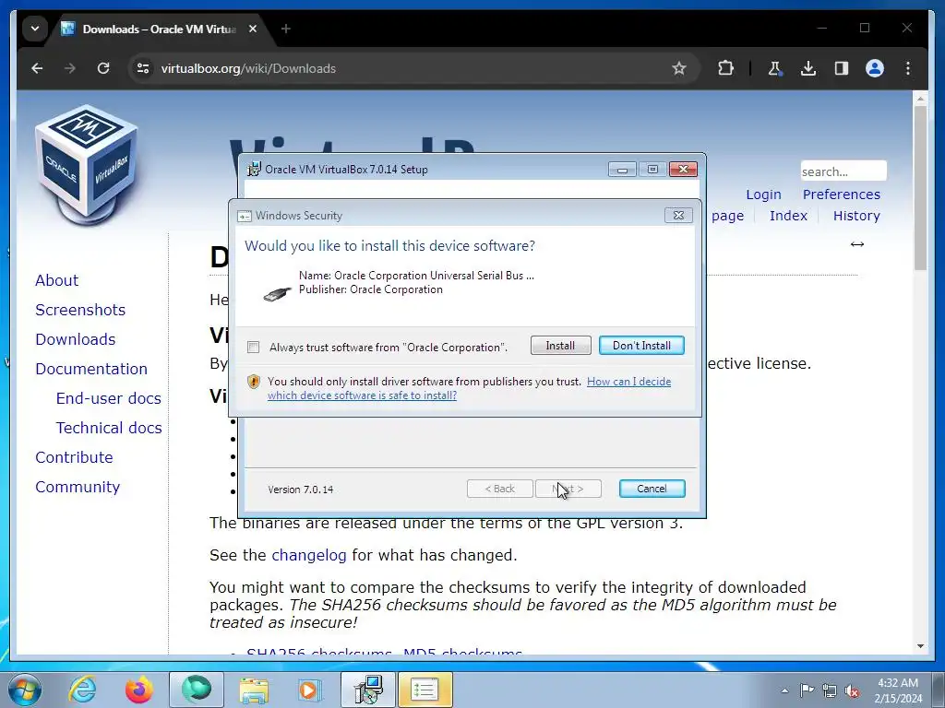Select the Downloads – Oracle VM VirtualBox tab

(160, 29)
